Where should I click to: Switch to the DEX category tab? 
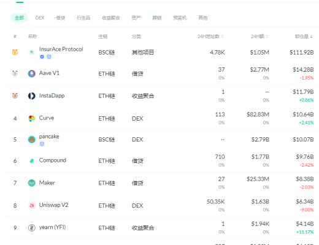[x=40, y=18]
